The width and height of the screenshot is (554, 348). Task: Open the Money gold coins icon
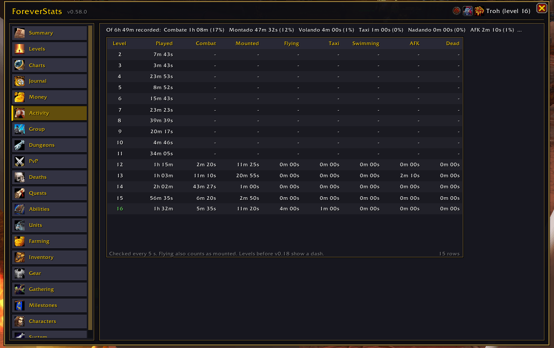20,97
